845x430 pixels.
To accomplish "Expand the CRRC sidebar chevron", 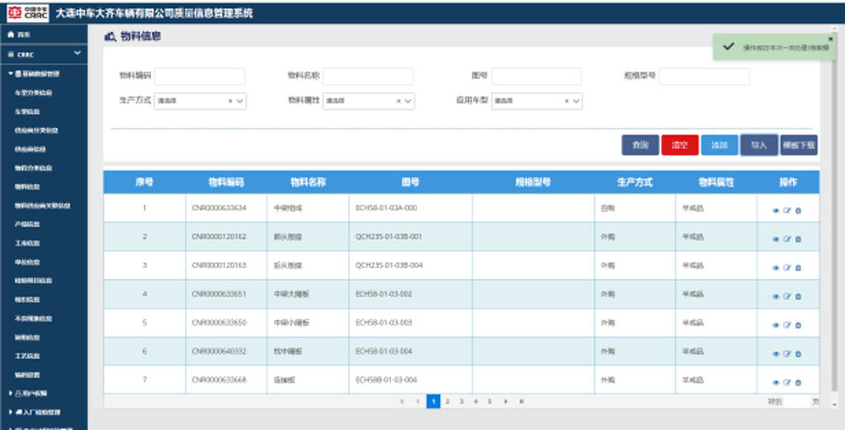I will [77, 53].
